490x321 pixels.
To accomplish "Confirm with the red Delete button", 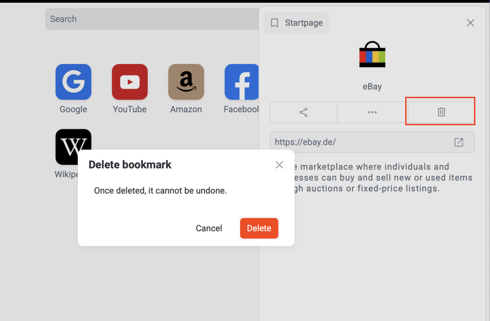I will tap(259, 228).
